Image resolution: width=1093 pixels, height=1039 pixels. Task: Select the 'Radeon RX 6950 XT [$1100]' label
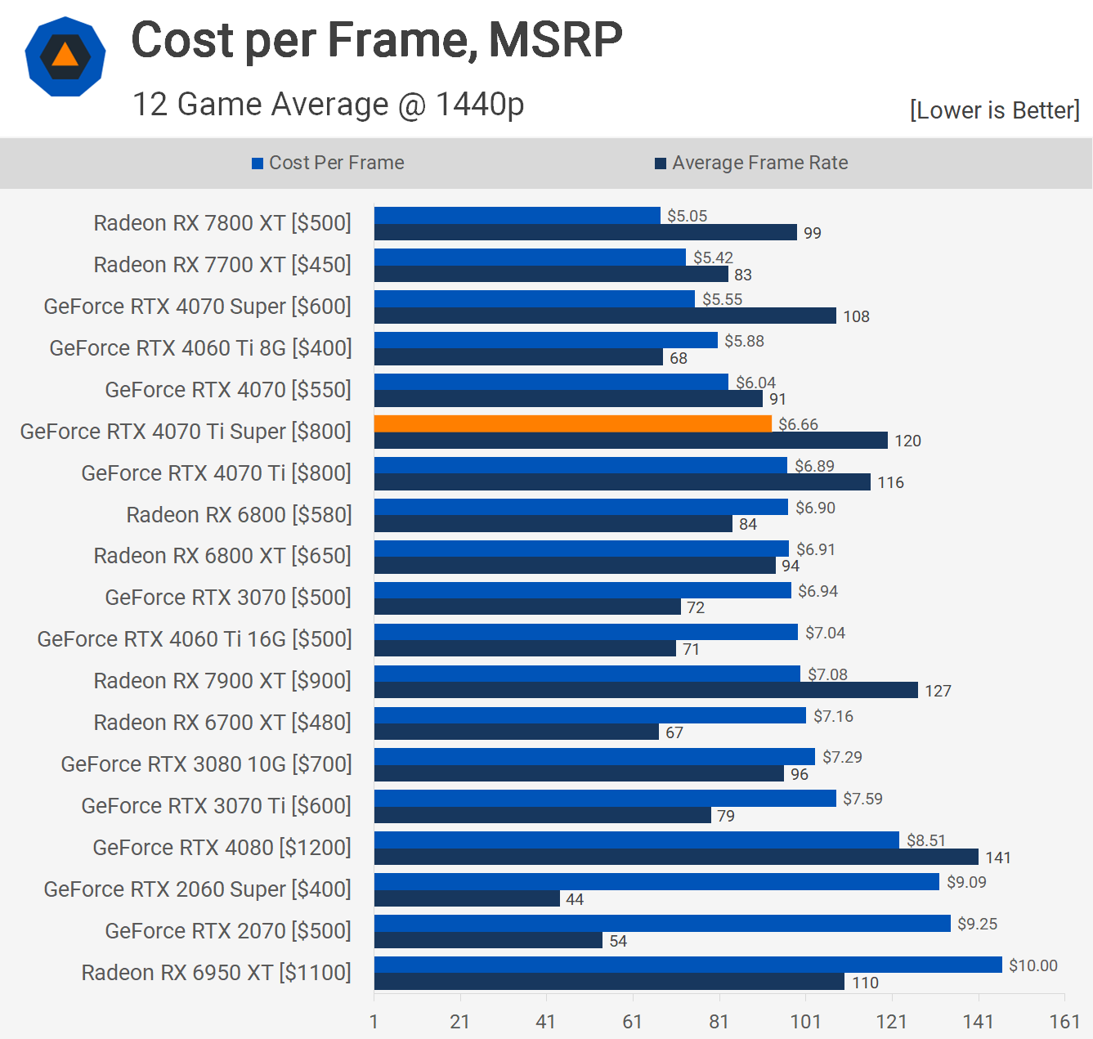216,973
